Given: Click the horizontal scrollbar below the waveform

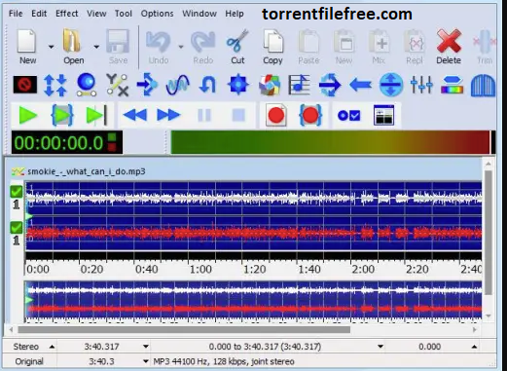Looking at the screenshot, I should click(184, 329).
